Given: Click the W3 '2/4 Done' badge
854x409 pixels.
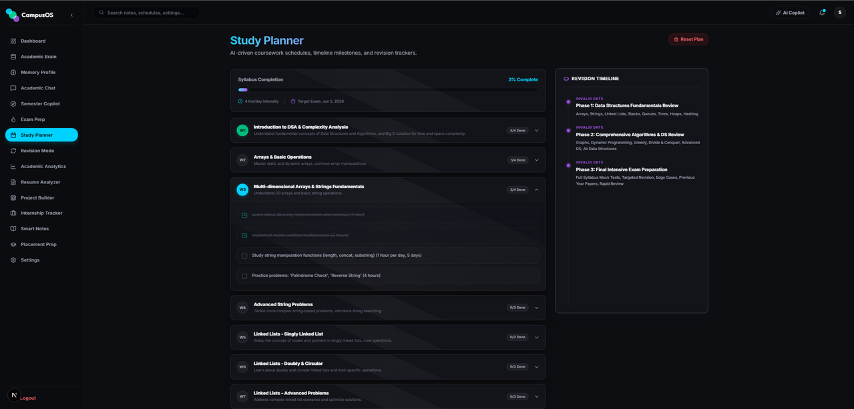Looking at the screenshot, I should coord(517,189).
